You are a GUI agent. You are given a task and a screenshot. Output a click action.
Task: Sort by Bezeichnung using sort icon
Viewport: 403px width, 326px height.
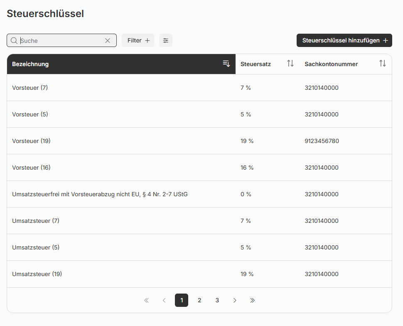coord(226,64)
